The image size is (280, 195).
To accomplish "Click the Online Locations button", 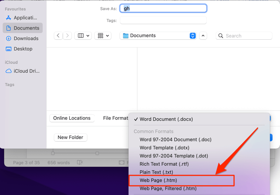I will [x=72, y=118].
